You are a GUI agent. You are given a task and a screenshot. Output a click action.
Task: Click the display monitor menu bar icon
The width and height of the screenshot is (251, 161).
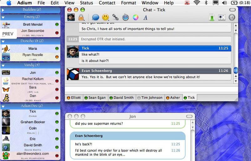click(x=215, y=3)
